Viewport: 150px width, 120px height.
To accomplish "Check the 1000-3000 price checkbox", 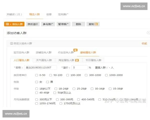I will pos(106,75).
